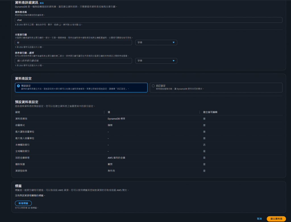Viewport: 291px width, 222px height.
Task: Open the sort key type dropdown 字串
Action: (x=156, y=61)
